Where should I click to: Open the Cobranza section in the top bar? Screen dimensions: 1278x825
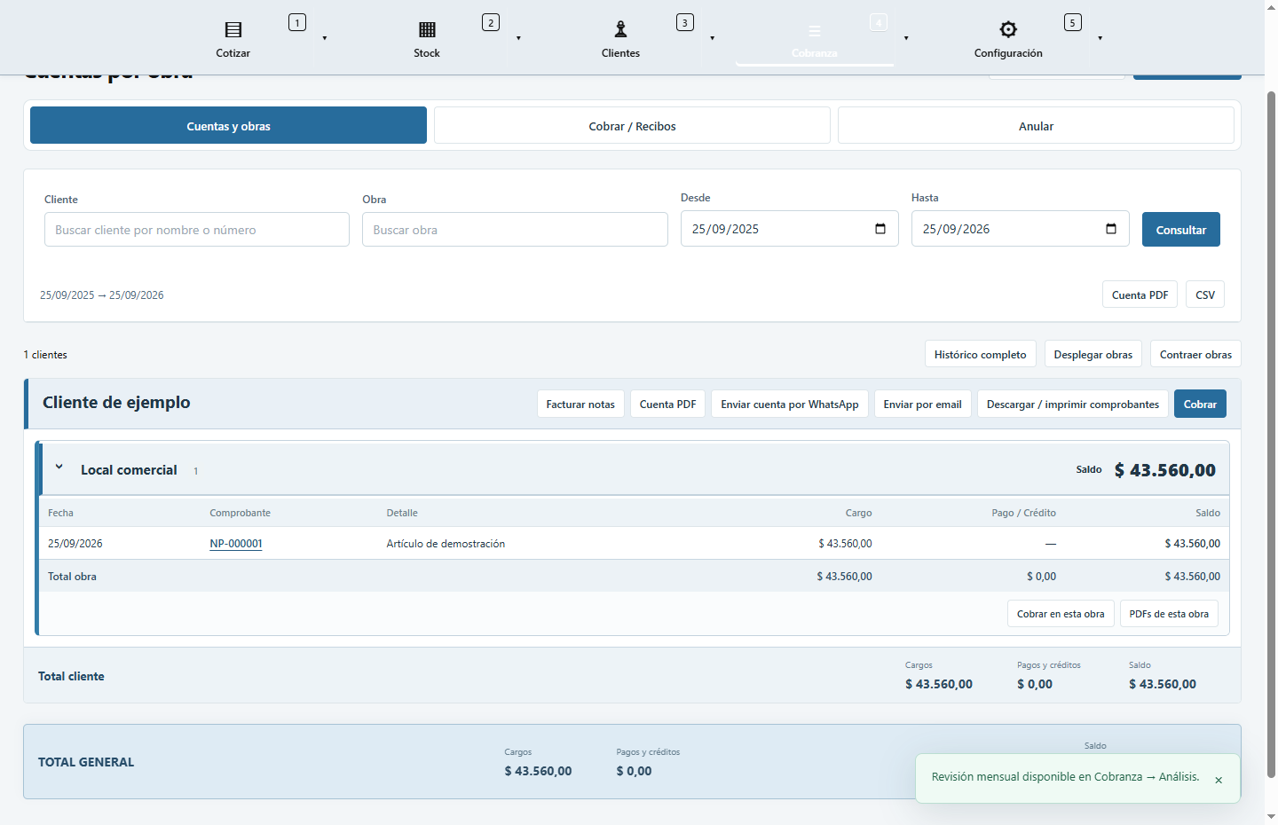[815, 38]
